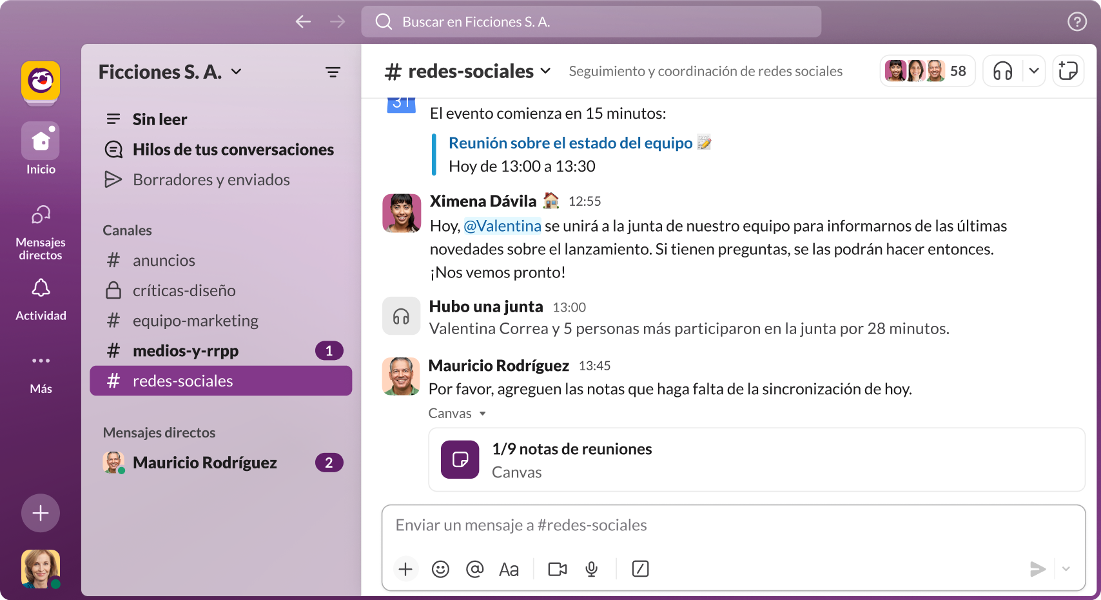Open text formatting with the Aa icon
Screen dimensions: 1101x600
click(x=509, y=569)
